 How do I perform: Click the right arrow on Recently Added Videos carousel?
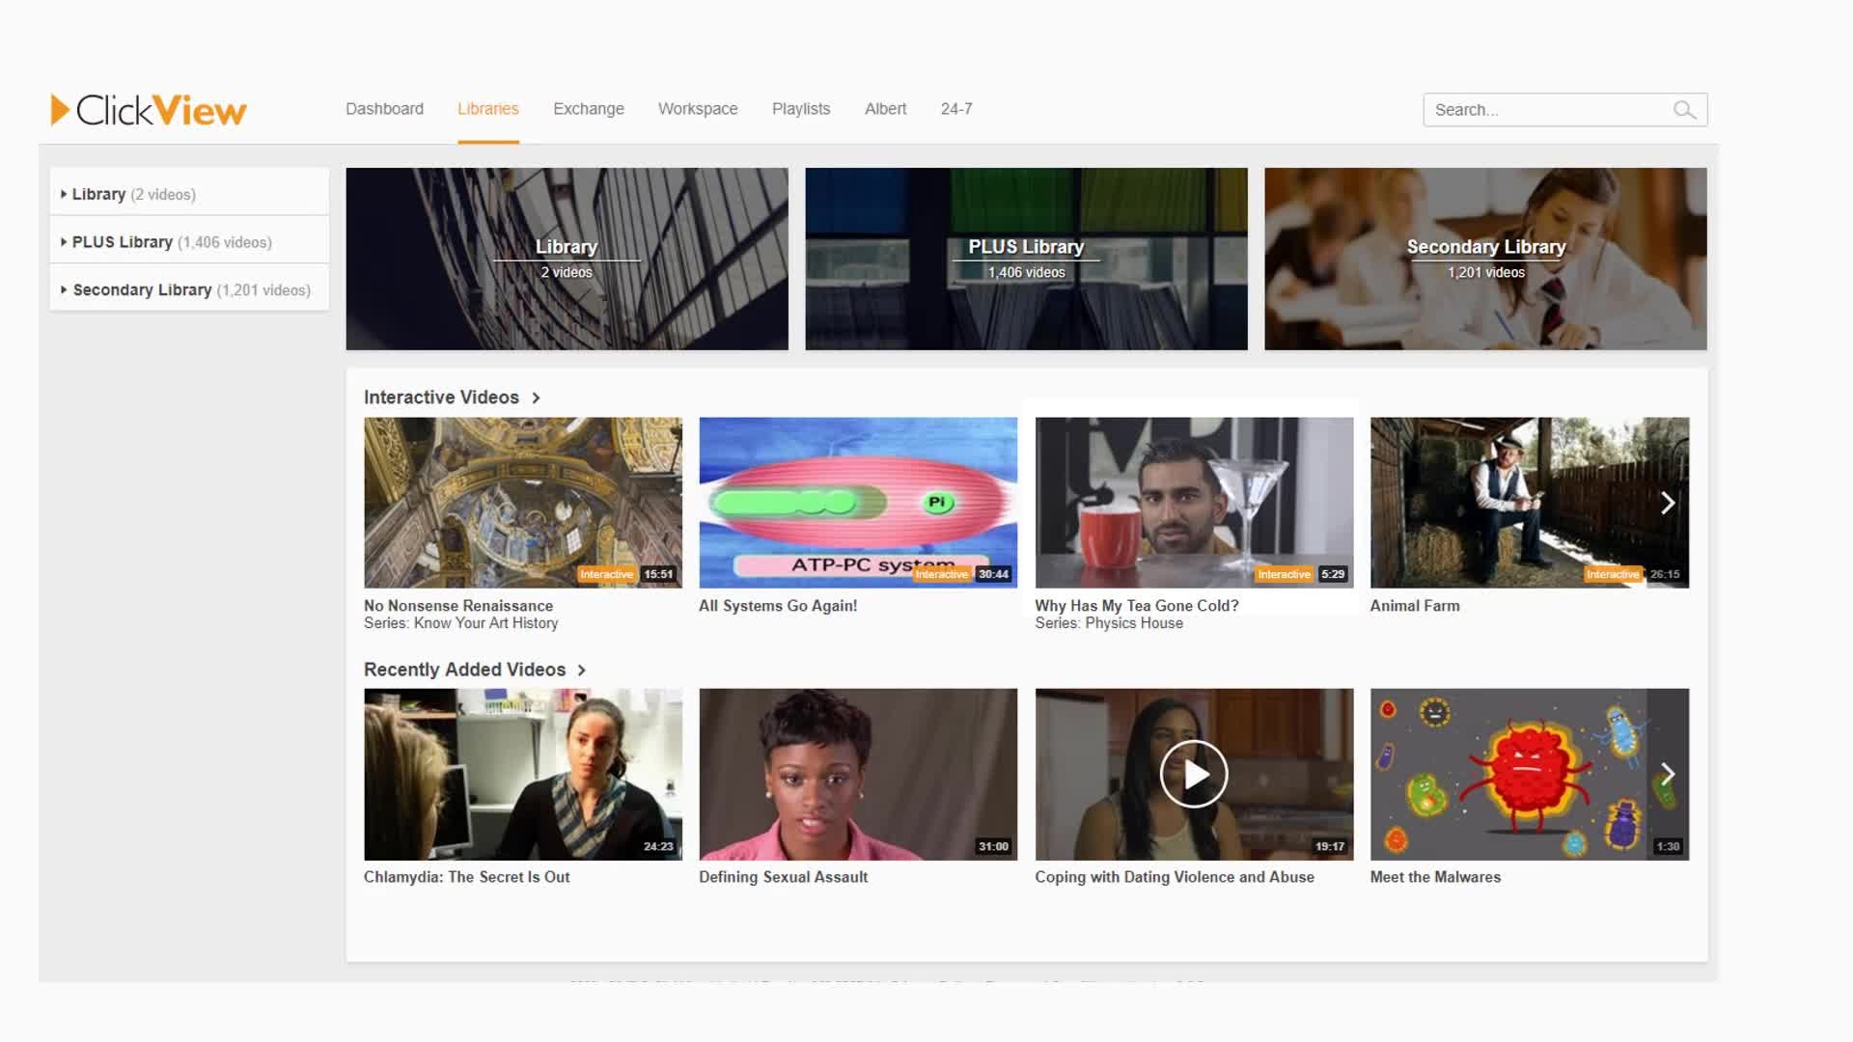pos(1668,774)
